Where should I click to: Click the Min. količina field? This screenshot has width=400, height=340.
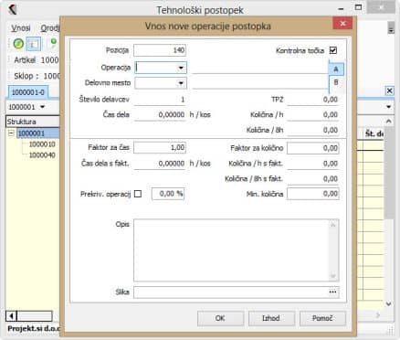[x=313, y=194]
